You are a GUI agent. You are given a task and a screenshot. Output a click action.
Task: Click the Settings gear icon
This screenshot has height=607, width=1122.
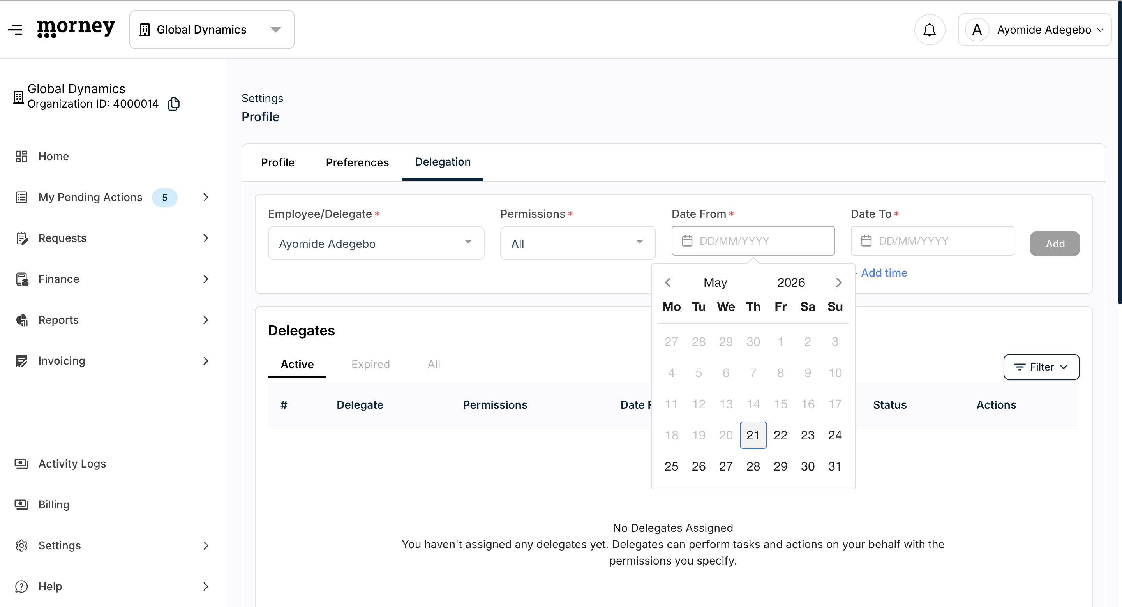point(21,545)
